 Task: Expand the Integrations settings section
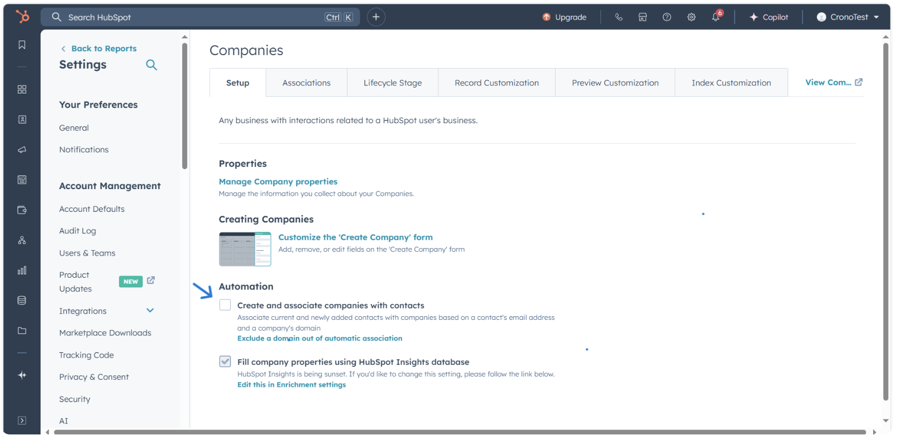150,311
